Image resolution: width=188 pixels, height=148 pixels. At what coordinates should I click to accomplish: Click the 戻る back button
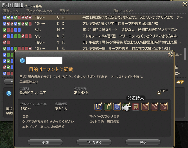point(143,142)
